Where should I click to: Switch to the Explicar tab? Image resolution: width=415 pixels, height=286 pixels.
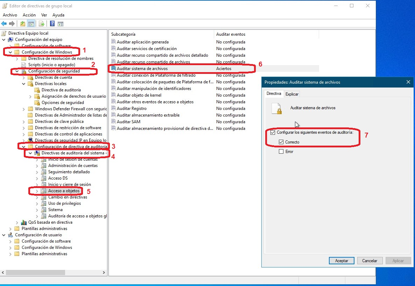292,94
